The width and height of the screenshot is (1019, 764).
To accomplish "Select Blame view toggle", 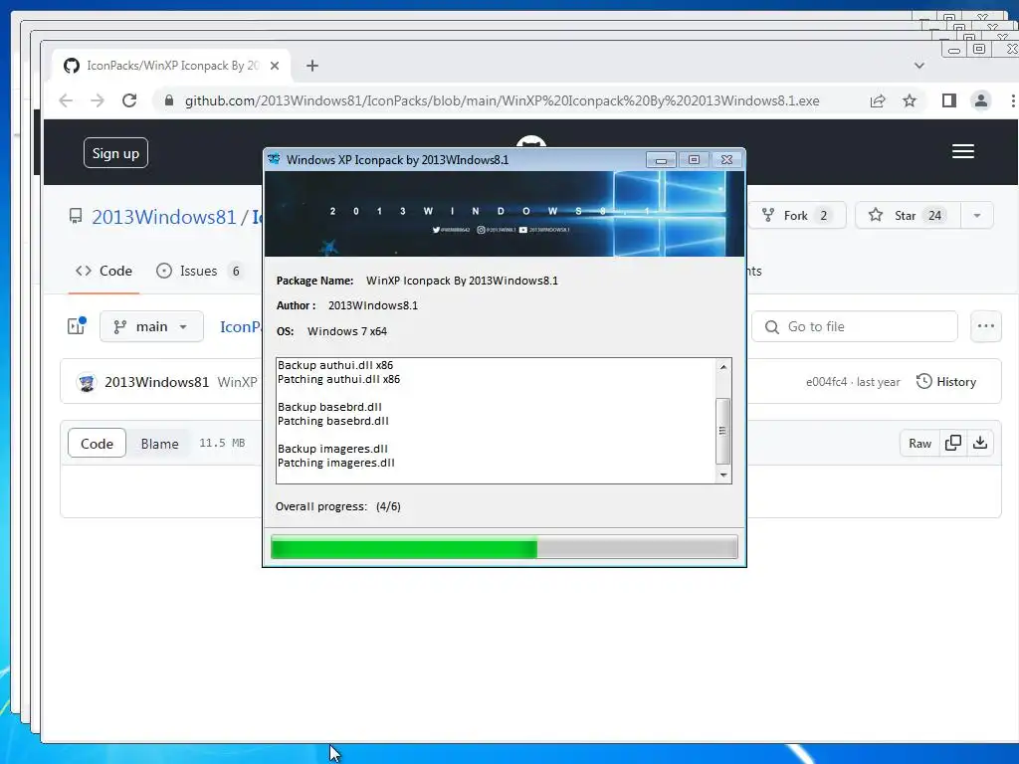I will point(159,444).
